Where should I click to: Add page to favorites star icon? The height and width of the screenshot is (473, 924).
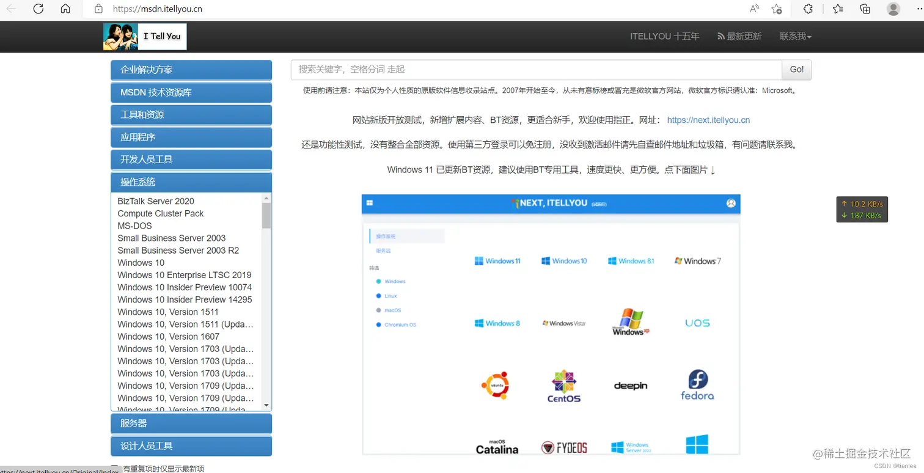[x=777, y=9]
